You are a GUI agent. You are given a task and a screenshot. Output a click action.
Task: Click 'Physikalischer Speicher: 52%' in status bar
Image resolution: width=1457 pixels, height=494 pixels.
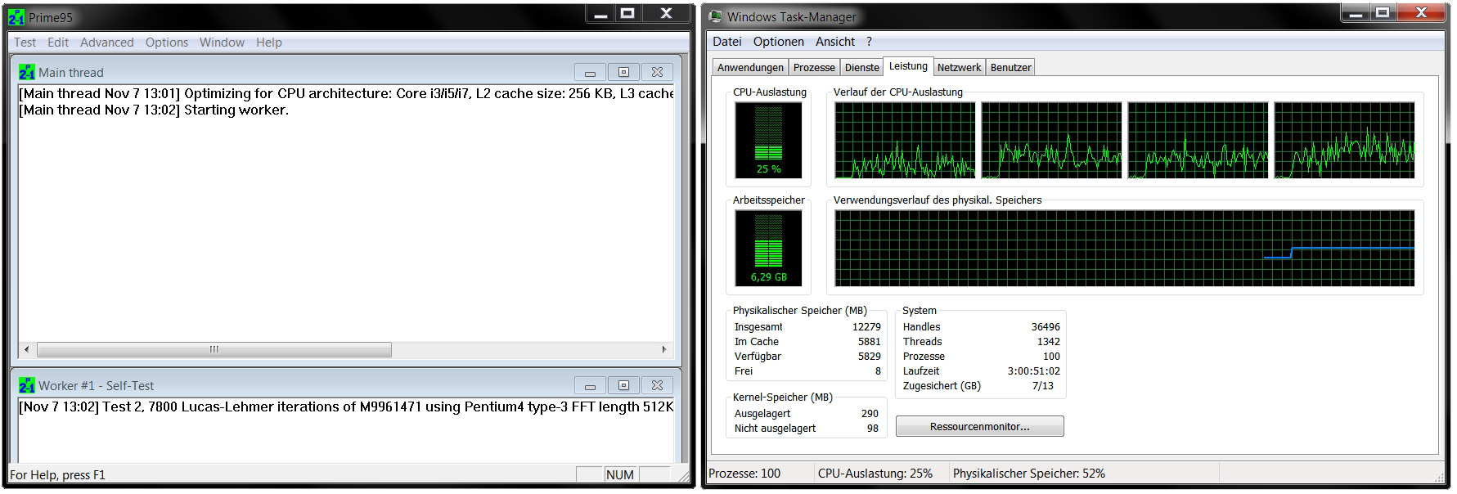[x=1028, y=474]
